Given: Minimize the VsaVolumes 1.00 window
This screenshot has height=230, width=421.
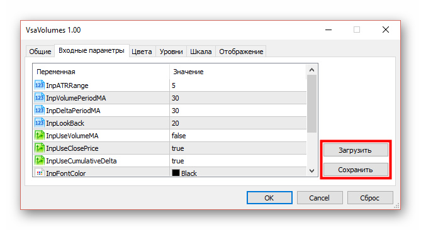Looking at the screenshot, I should tap(328, 30).
